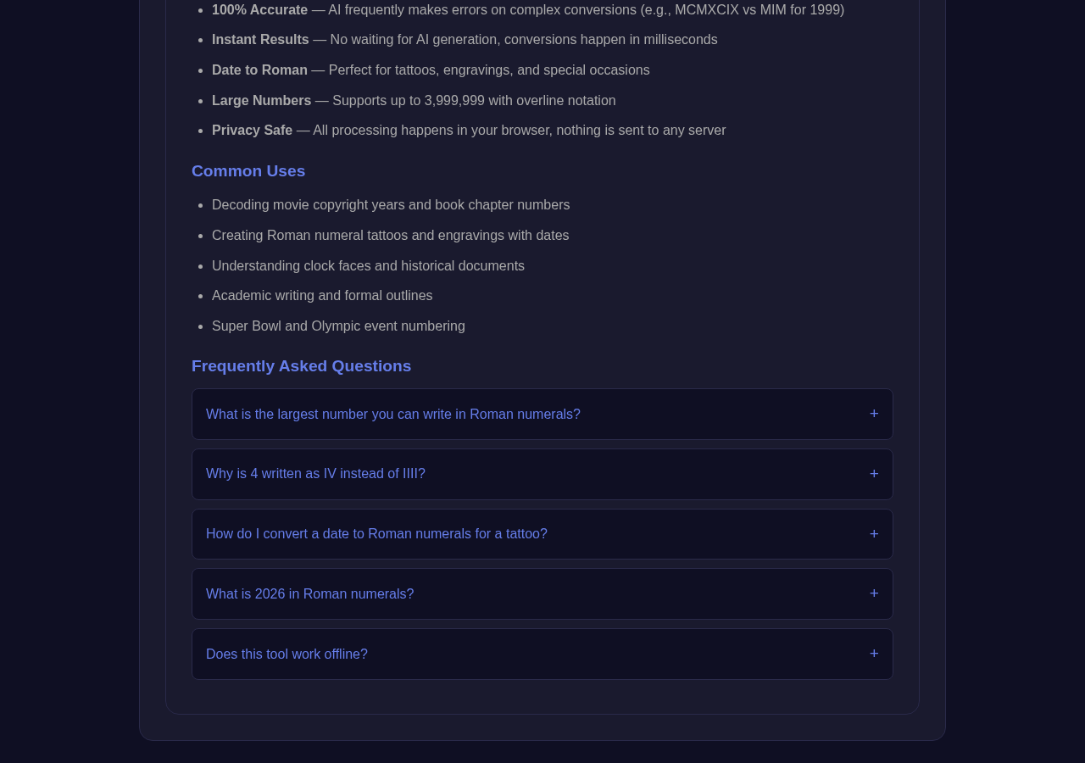The image size is (1085, 763).
Task: Click the plus icon for largest number question
Action: click(x=874, y=414)
